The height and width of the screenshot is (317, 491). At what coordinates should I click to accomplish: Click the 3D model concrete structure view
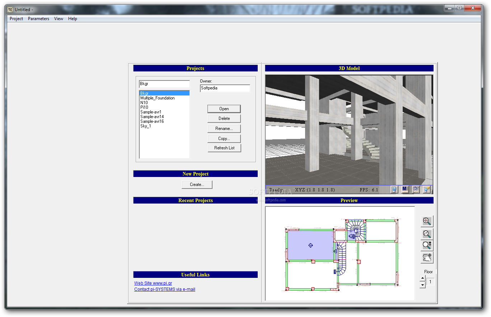pos(349,130)
